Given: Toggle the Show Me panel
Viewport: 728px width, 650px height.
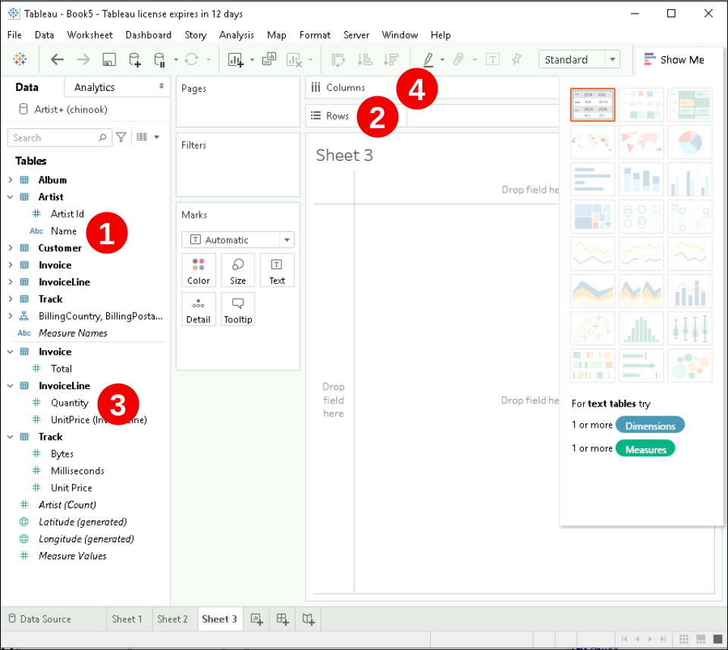Looking at the screenshot, I should 674,59.
